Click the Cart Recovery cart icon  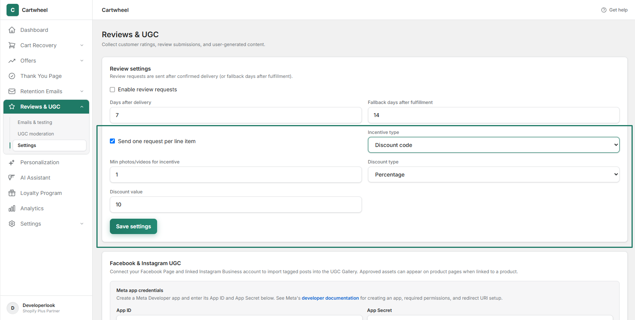coord(12,45)
